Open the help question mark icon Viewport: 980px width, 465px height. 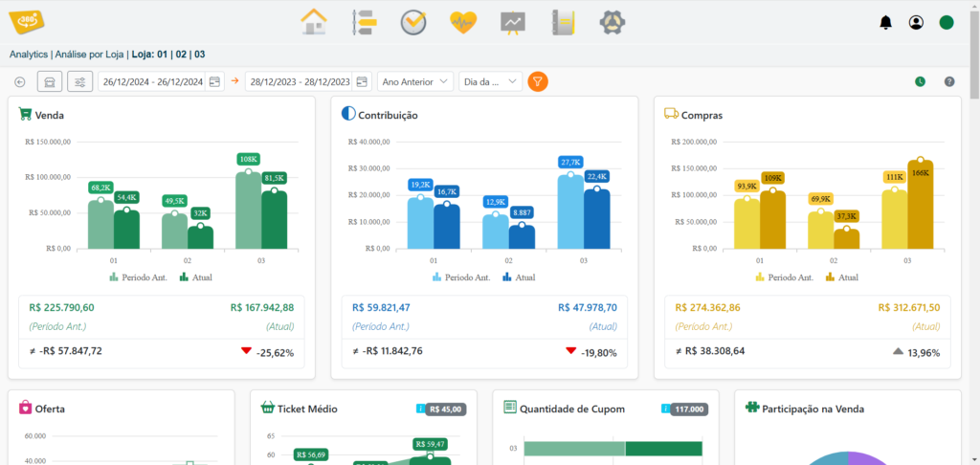949,82
